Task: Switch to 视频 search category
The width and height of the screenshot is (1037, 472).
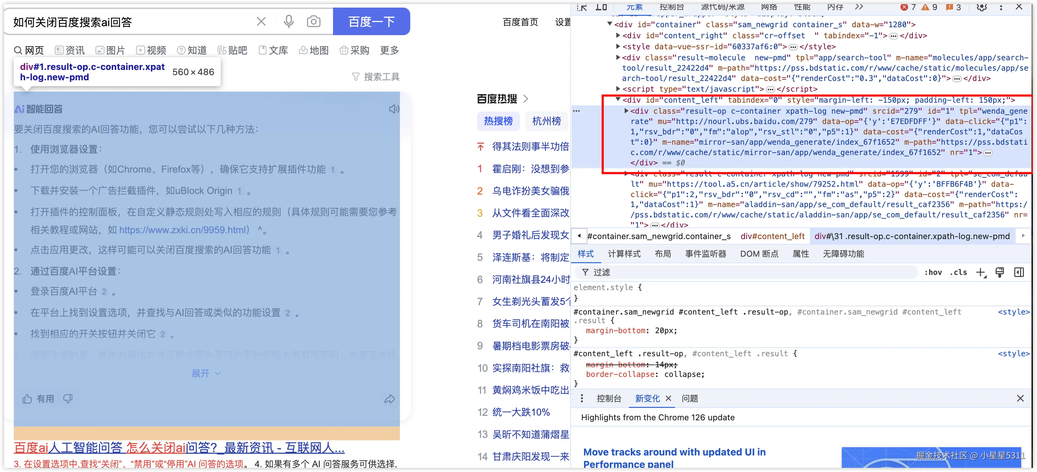Action: 151,50
